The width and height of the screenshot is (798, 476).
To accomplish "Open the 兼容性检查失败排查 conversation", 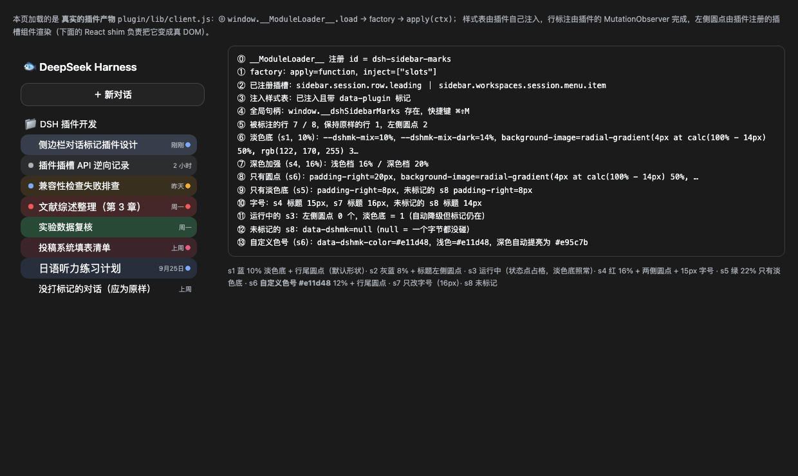I will point(109,186).
